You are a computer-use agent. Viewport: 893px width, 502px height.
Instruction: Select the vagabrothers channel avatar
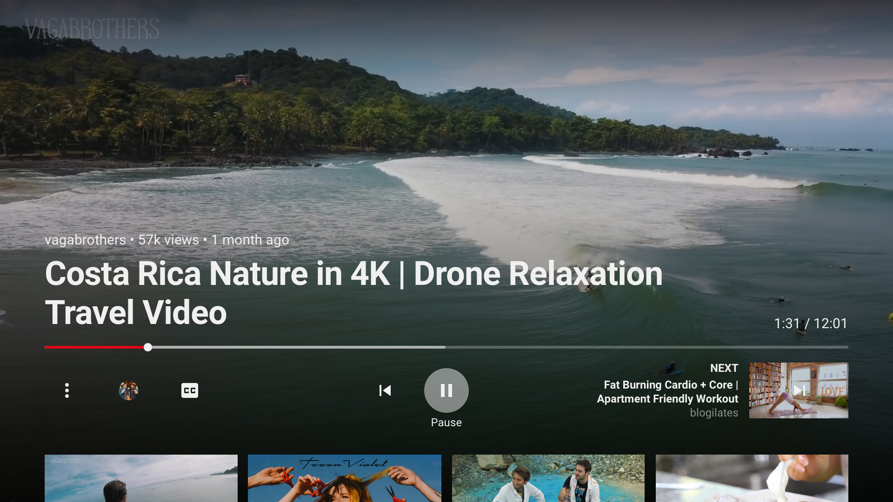[x=128, y=390]
